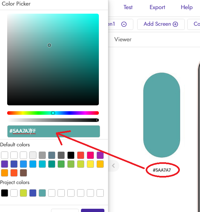Choose the brown default color swatch
This screenshot has height=212, width=200.
(23, 173)
